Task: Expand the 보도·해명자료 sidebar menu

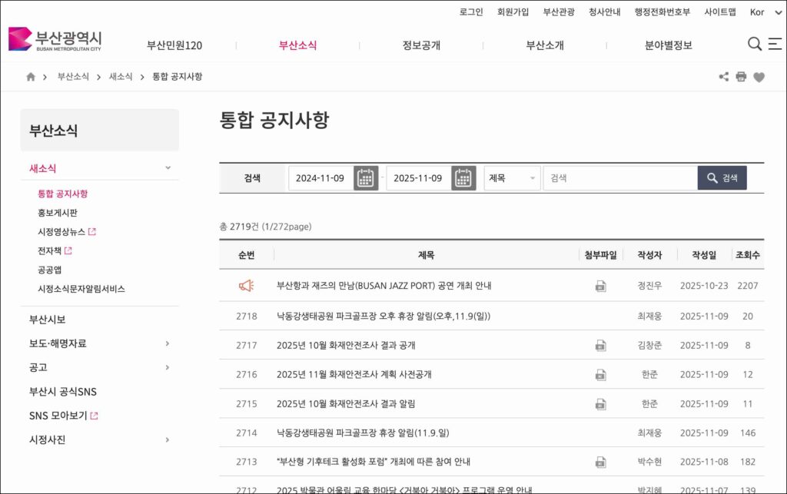Action: 168,343
